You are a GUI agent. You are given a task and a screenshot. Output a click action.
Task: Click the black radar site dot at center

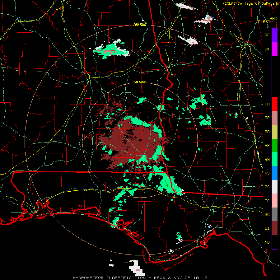click(140, 140)
